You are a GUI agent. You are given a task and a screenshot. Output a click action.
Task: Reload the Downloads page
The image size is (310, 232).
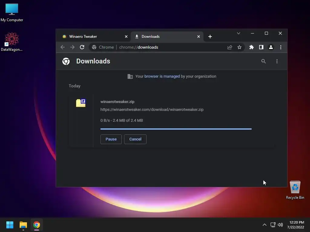pos(82,47)
